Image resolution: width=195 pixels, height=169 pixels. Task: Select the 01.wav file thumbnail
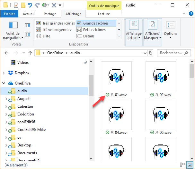(116, 76)
